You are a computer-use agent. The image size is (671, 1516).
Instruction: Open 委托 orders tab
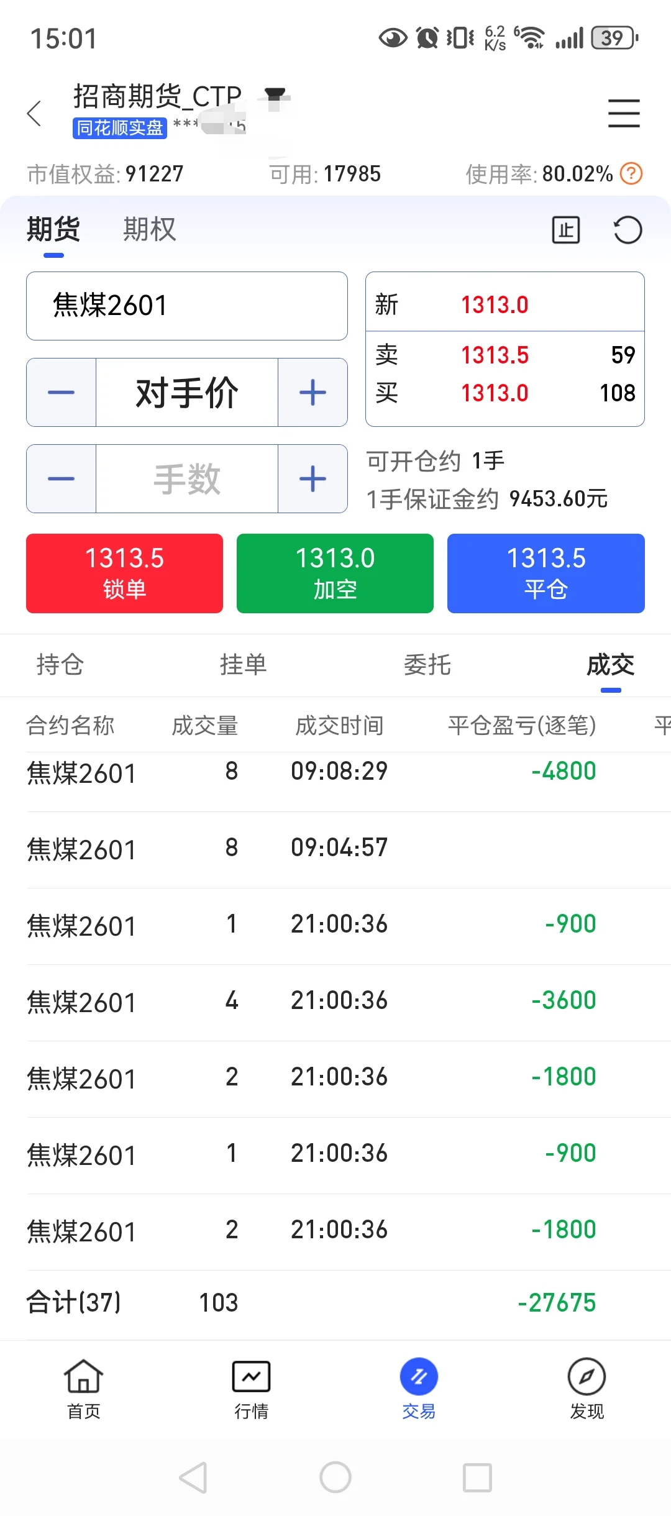click(427, 665)
